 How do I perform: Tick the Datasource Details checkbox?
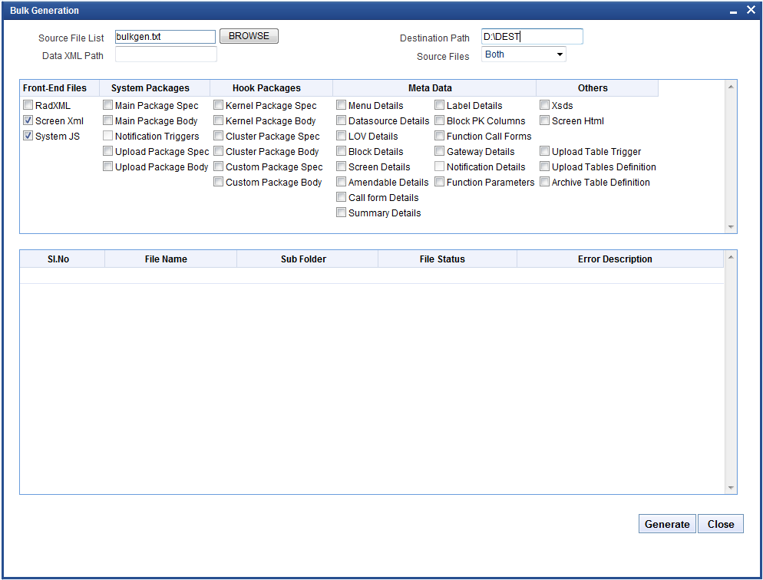[341, 120]
